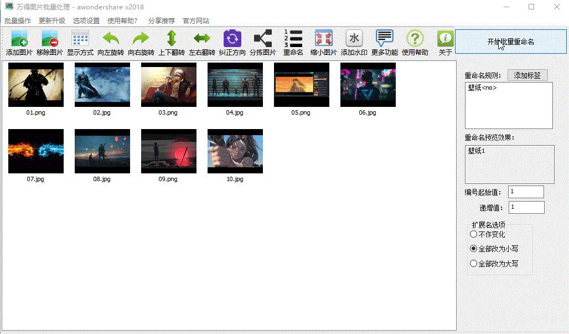Click the 编号起始值 input field
569x334 pixels.
[526, 192]
